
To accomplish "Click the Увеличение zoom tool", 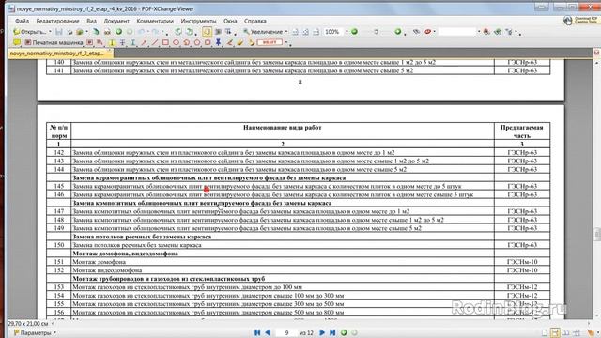I will [263, 32].
